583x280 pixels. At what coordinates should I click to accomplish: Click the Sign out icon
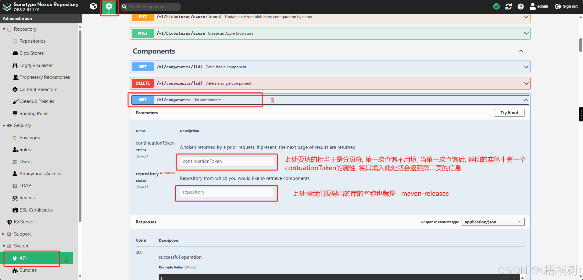[558, 6]
